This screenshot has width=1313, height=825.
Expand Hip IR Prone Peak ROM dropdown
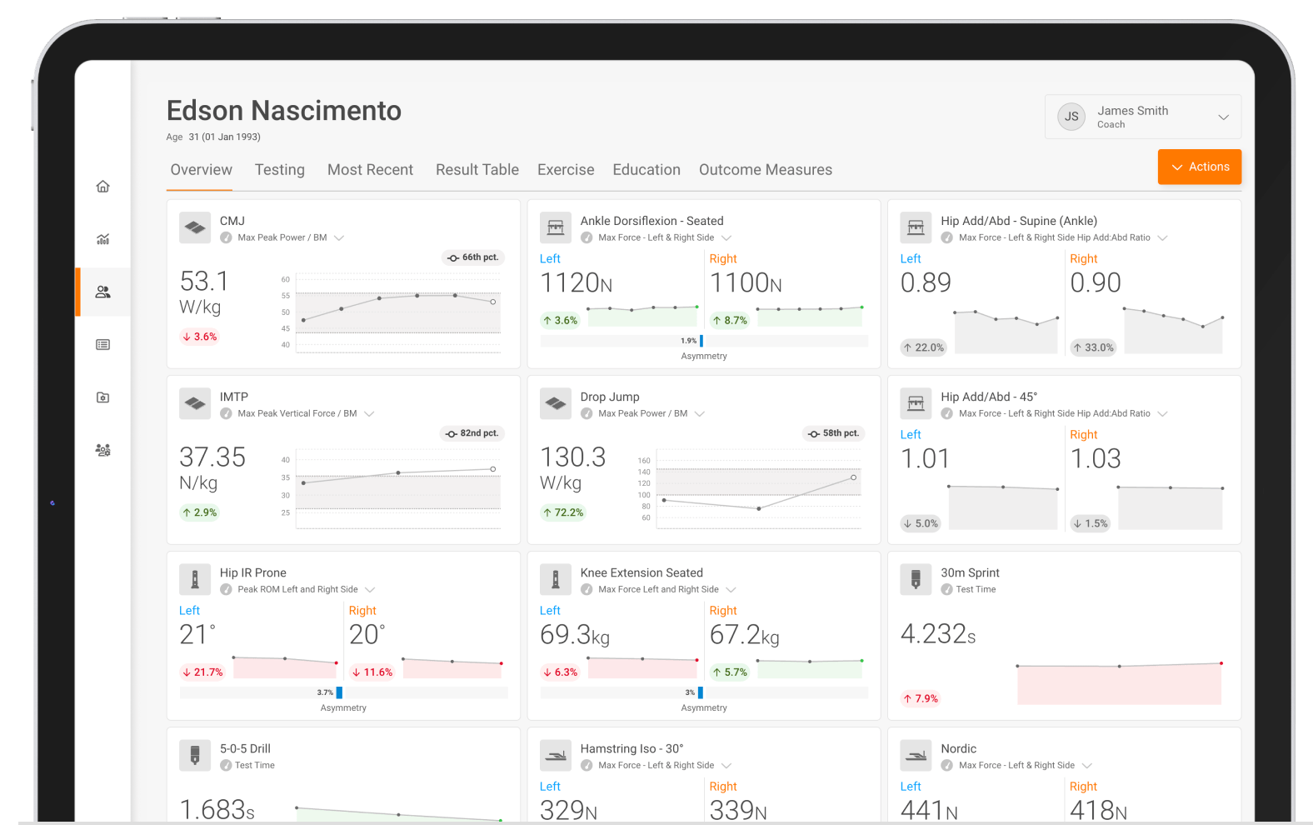coord(370,589)
